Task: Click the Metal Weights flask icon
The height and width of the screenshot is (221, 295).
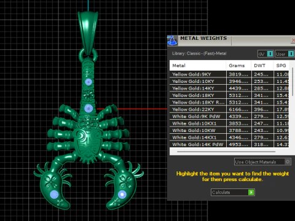Action: (x=172, y=41)
